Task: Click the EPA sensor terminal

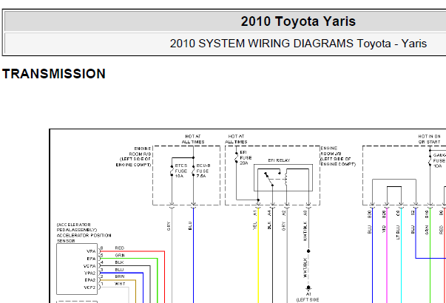Action: tap(91, 259)
